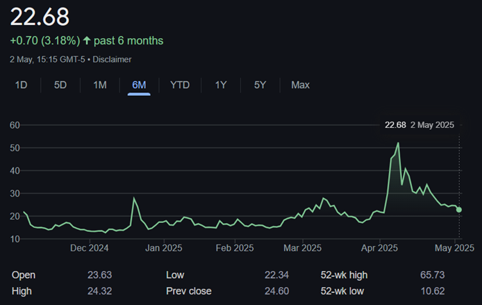Switch to the 5D chart range
Viewport: 482px width, 305px height.
coord(60,85)
